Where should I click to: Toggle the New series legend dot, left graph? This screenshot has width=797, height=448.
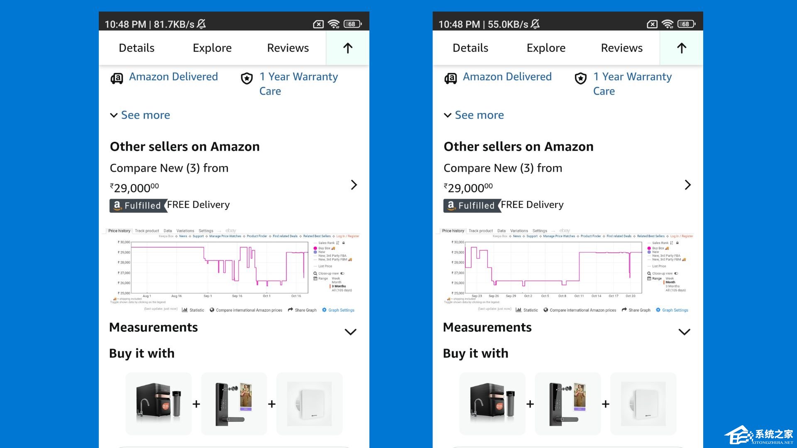click(x=315, y=252)
